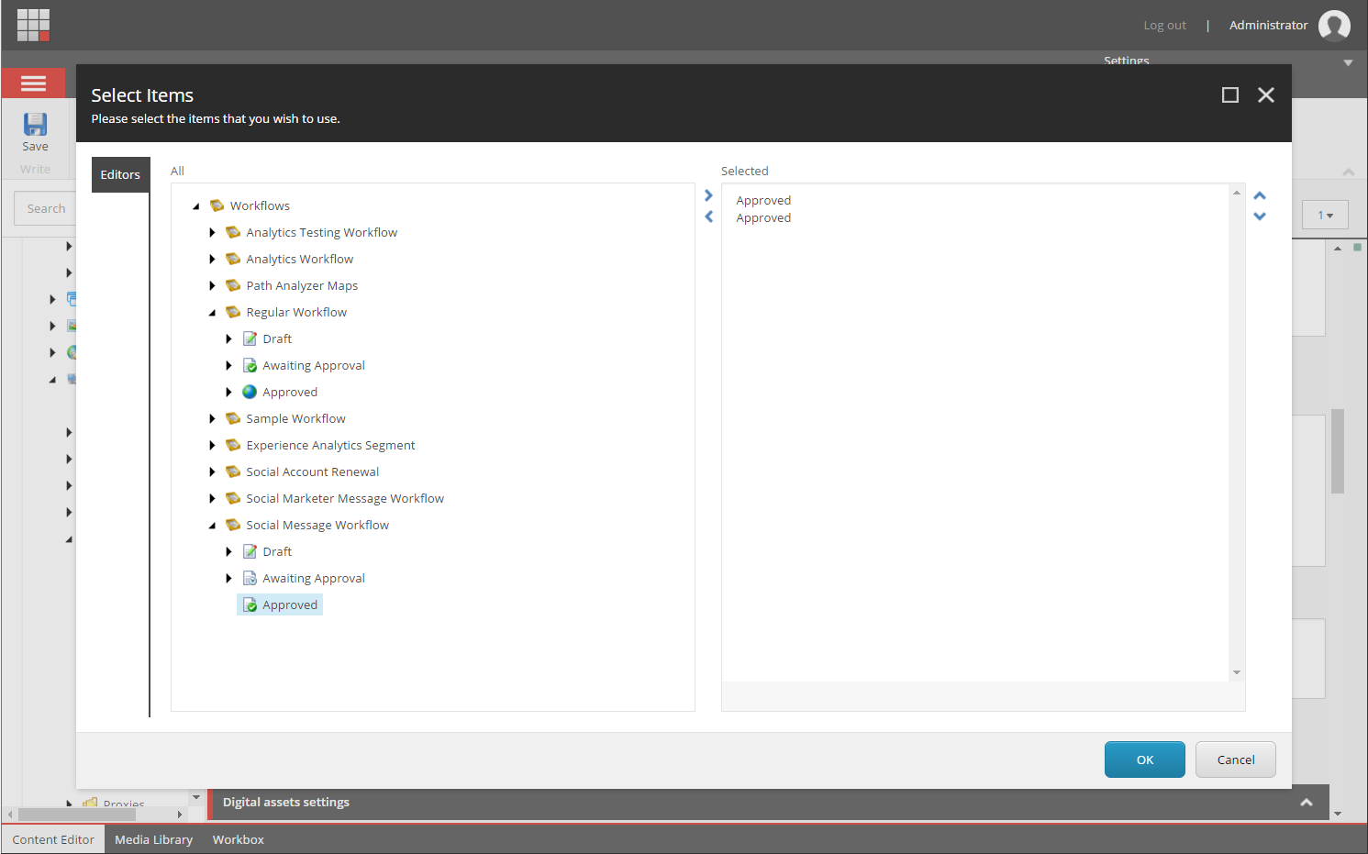Click the Path Analyzer Maps icon

point(233,285)
